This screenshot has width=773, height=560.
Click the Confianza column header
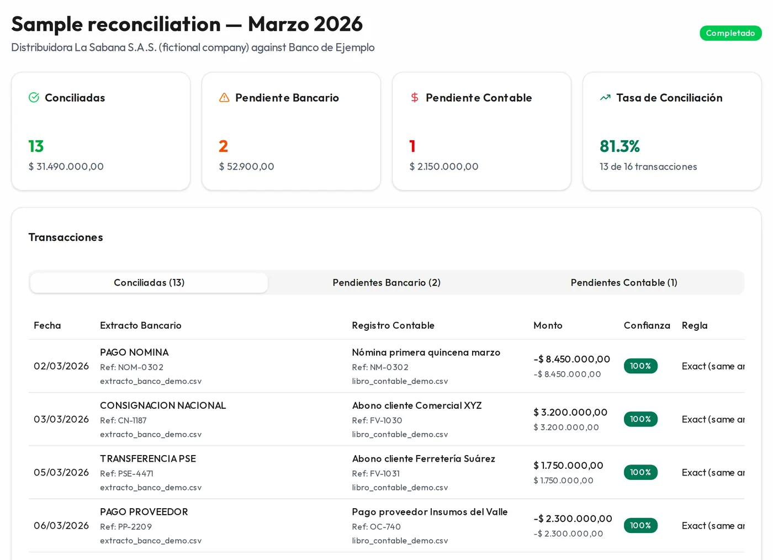coord(647,326)
